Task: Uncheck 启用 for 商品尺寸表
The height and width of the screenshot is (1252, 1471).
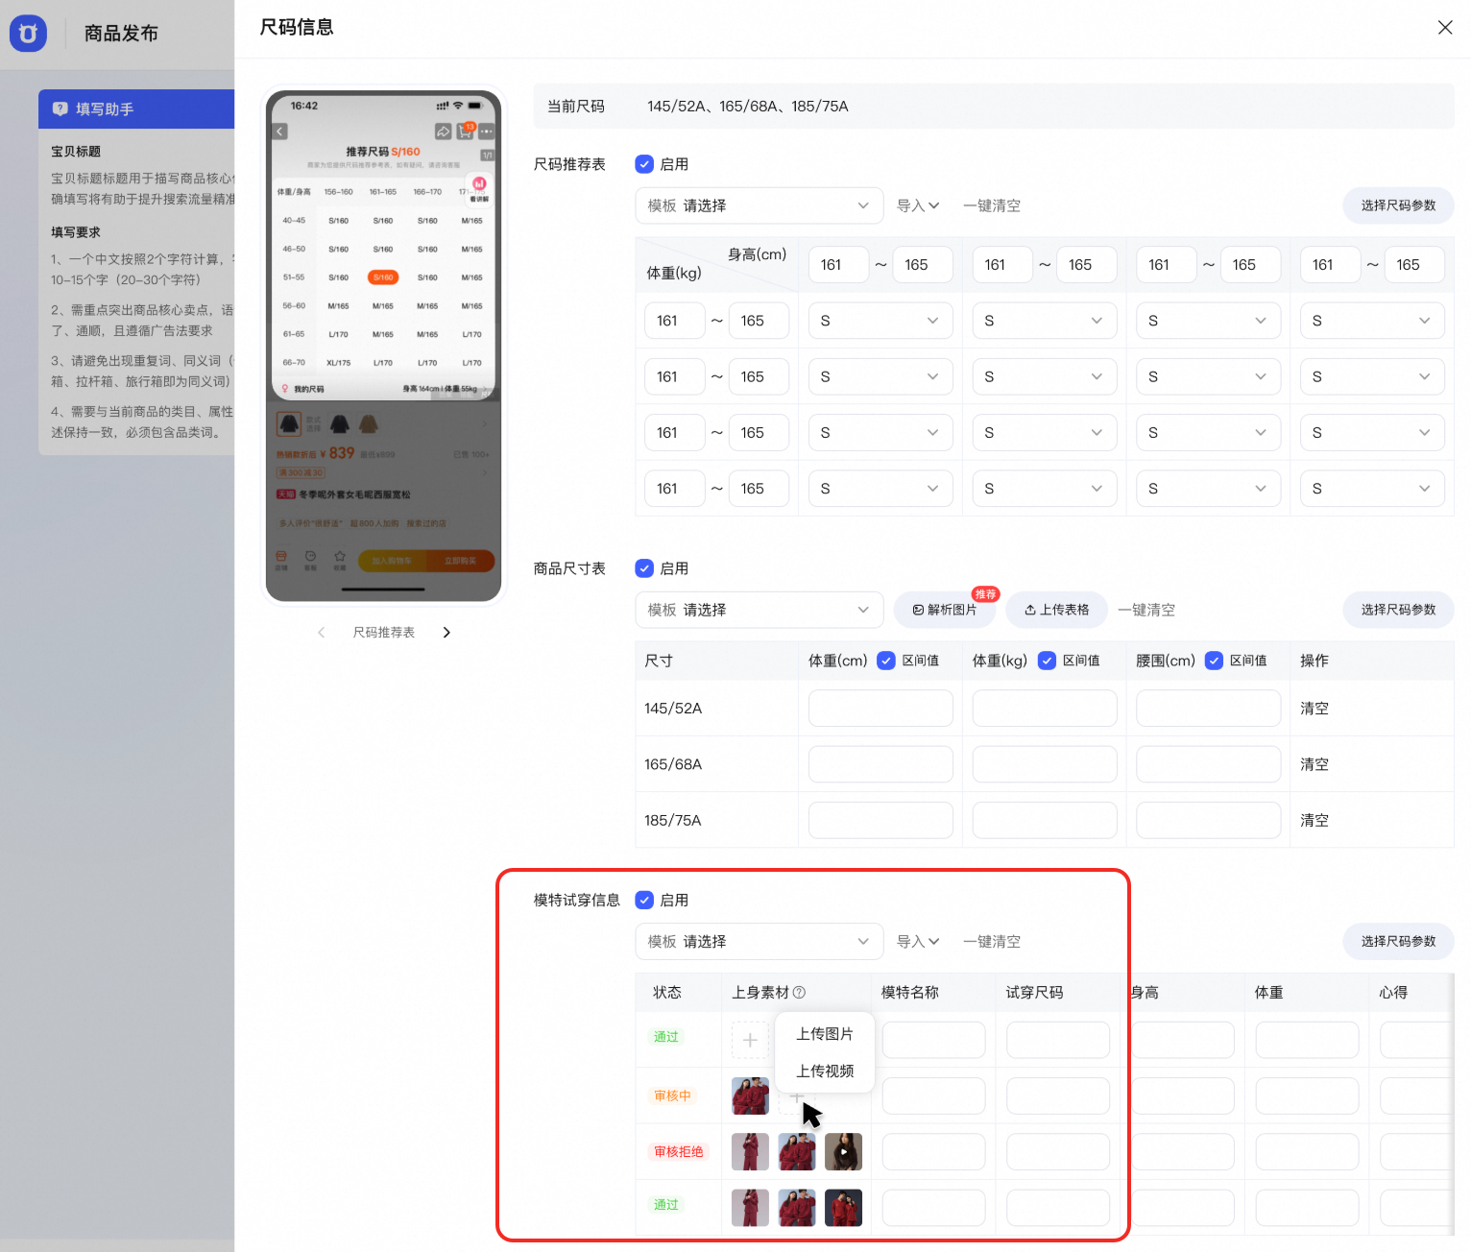Action: 644,568
